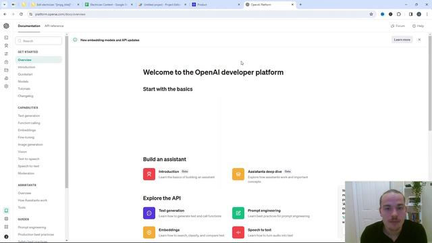
Task: Open the Fine-tuning sliders icon in the left rail
Action: [x=6, y=54]
